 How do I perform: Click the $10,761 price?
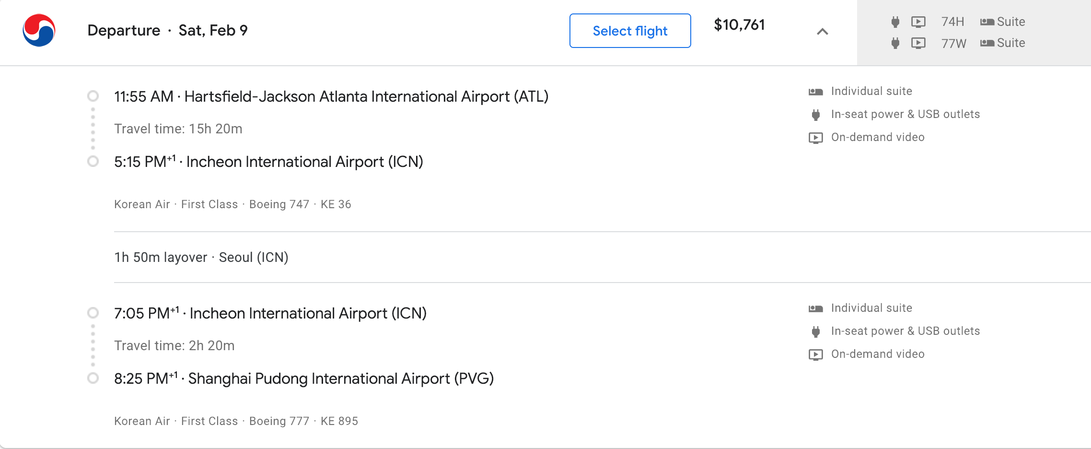(x=739, y=25)
